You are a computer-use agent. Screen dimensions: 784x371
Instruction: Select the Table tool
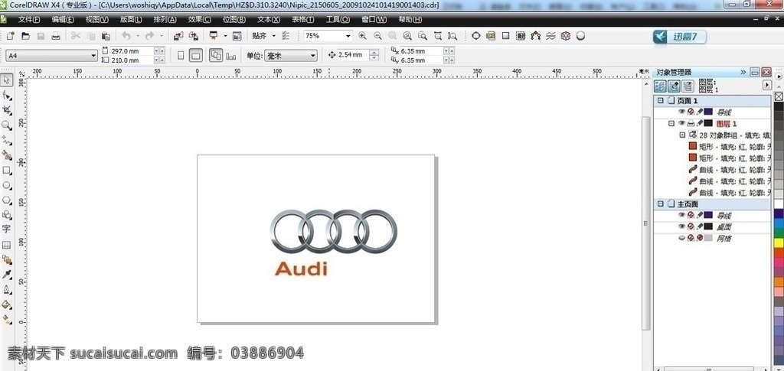(6, 245)
